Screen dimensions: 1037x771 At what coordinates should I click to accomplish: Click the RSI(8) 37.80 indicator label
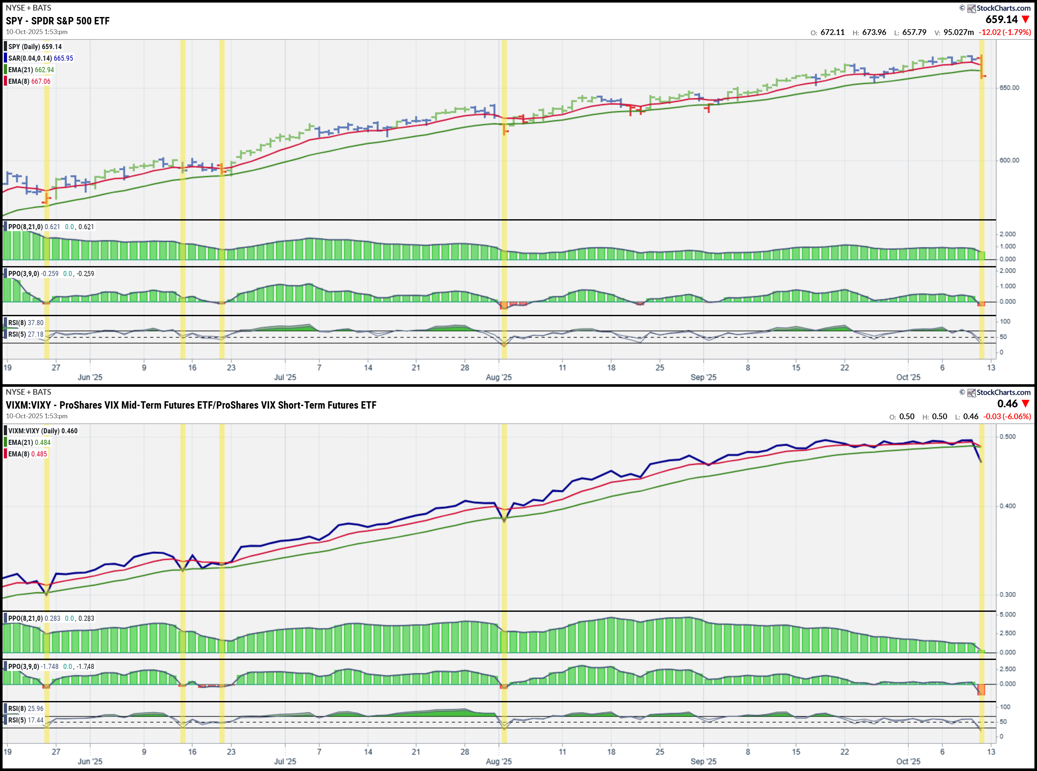26,323
